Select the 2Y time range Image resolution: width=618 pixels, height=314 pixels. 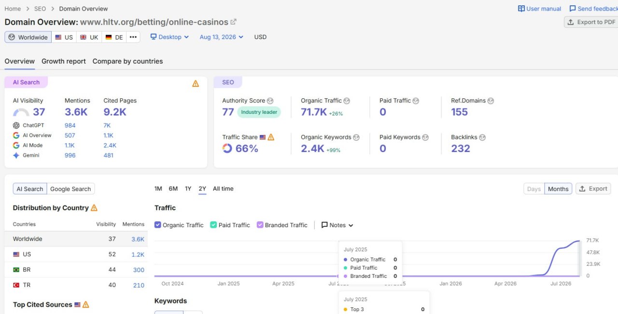(202, 189)
